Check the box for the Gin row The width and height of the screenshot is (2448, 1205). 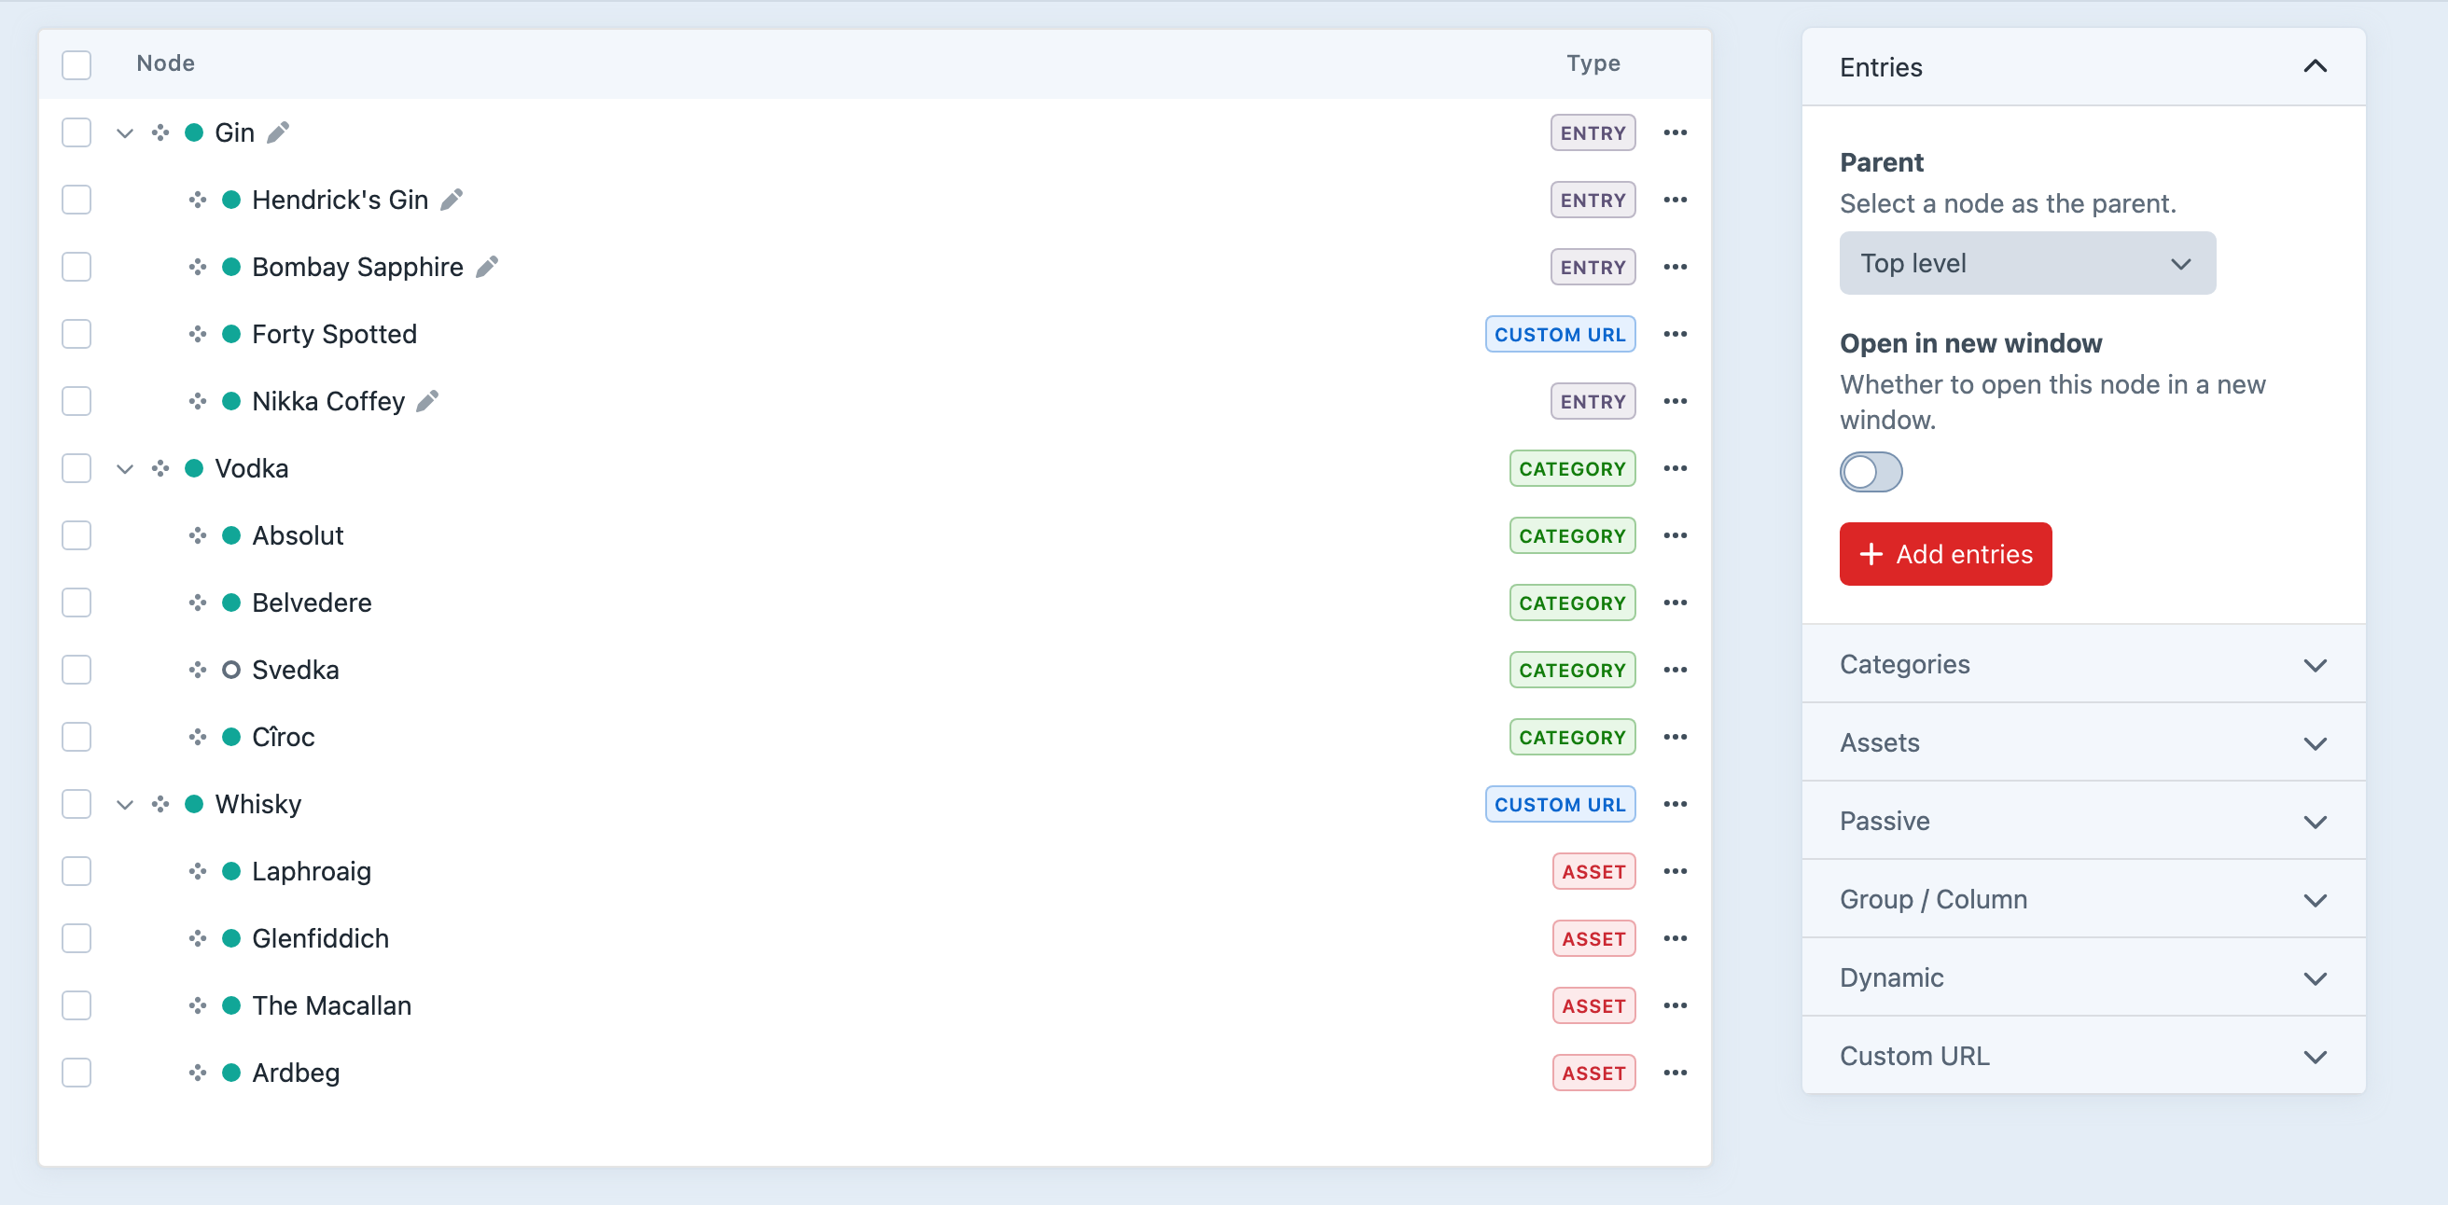point(76,132)
